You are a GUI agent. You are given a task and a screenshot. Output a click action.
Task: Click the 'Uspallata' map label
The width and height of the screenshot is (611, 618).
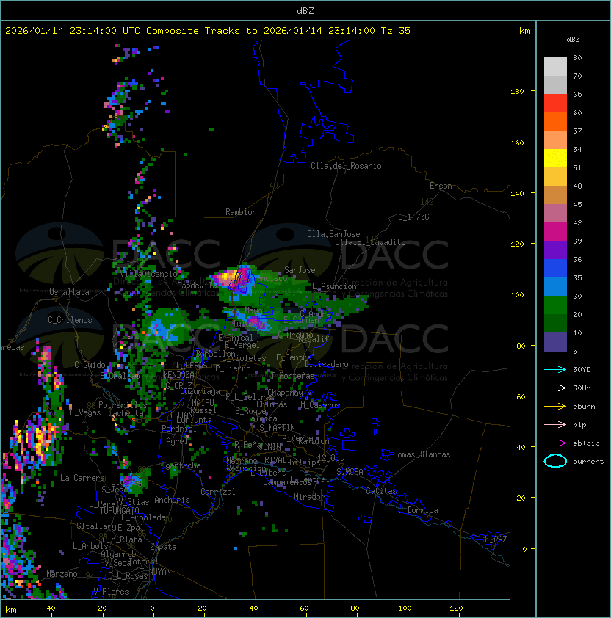pos(69,292)
